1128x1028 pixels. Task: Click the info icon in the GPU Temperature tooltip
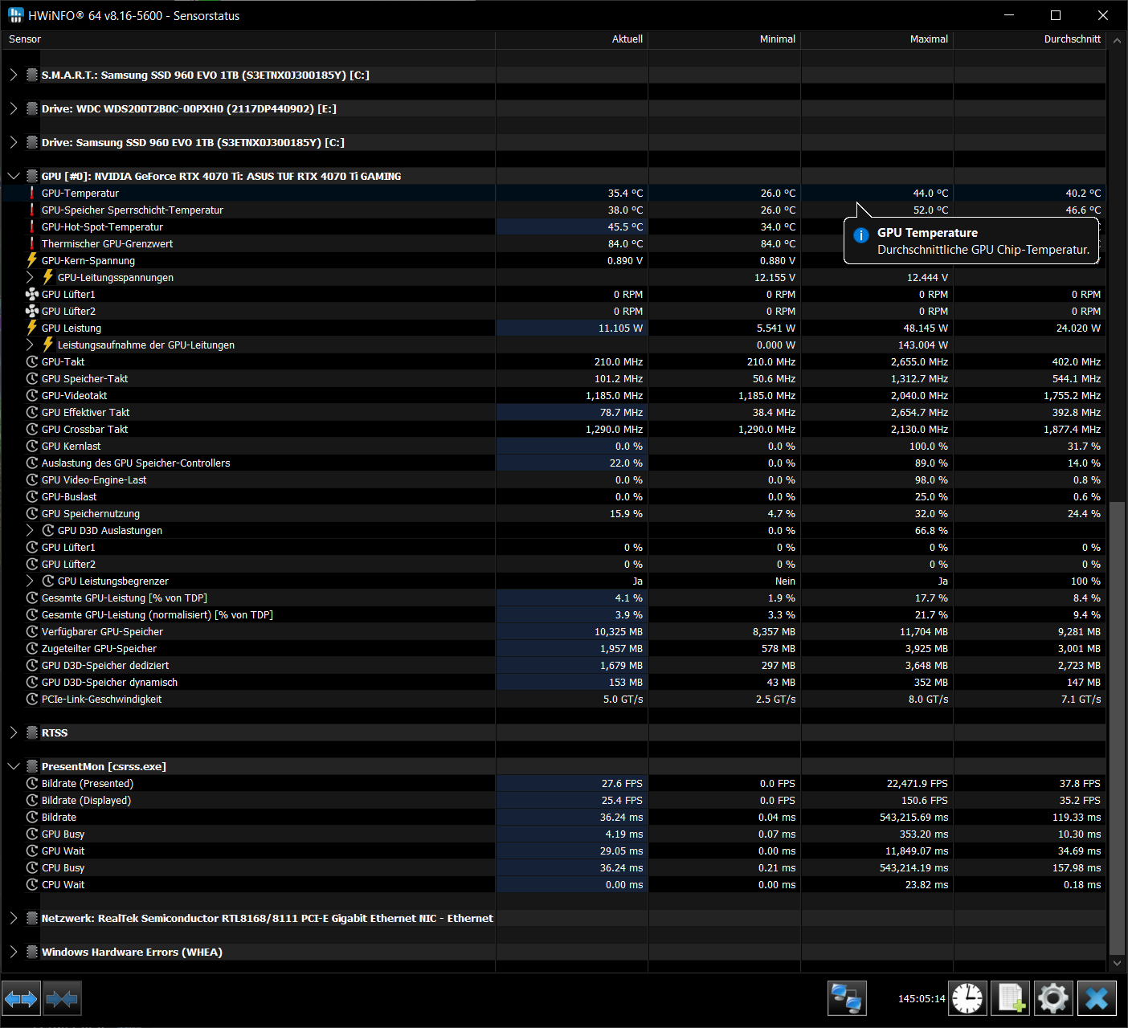[x=860, y=235]
